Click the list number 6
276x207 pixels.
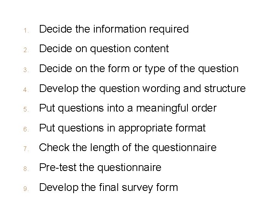coord(26,130)
